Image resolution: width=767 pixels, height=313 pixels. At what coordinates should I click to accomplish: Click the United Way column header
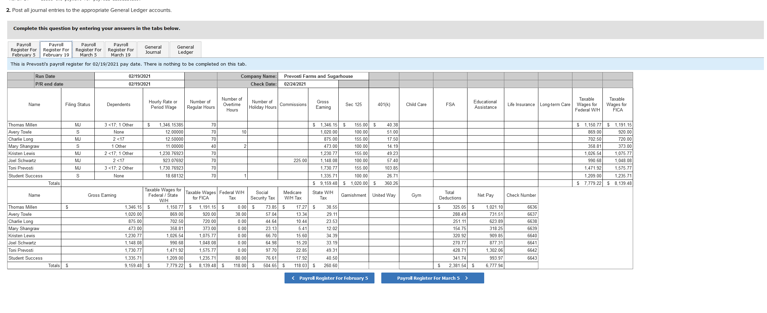pos(384,195)
